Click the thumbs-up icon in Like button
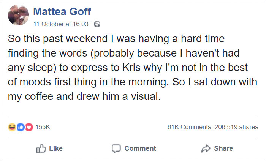This screenshot has width=266, height=161. click(x=41, y=148)
